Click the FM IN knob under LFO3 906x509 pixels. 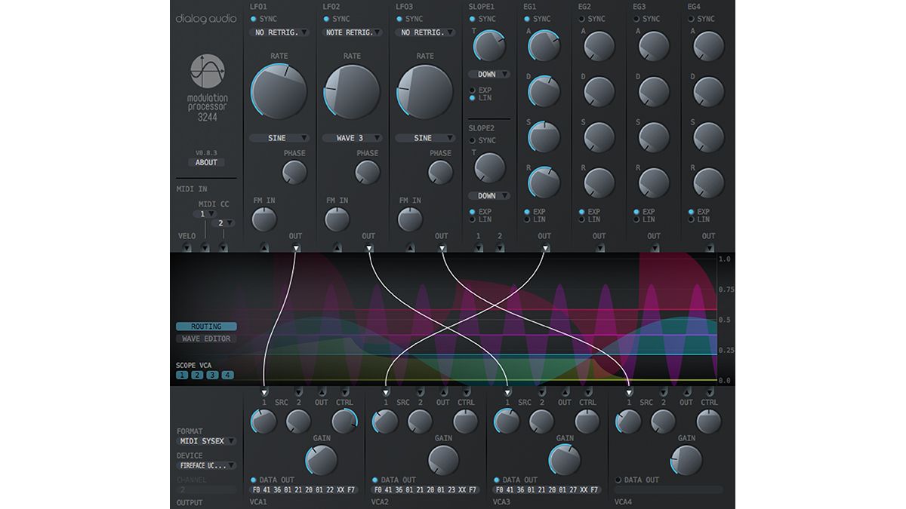click(411, 219)
